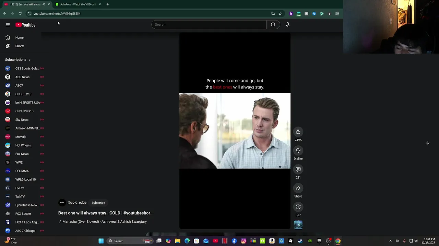Screen dimensions: 439x246
Task: Share this Short
Action: [298, 188]
